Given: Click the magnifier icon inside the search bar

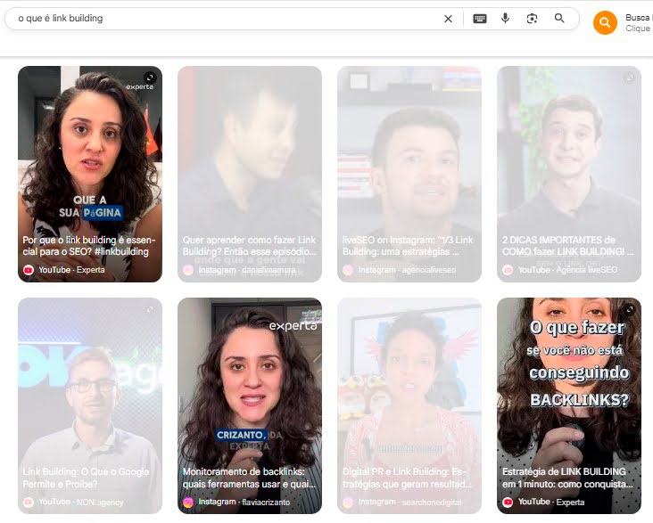Looking at the screenshot, I should 559,19.
